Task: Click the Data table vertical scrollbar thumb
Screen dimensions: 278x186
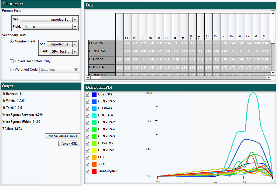Action: pyautogui.click(x=273, y=29)
